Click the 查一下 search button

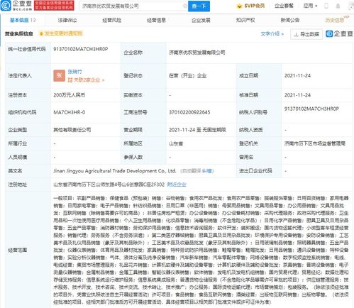199,6
